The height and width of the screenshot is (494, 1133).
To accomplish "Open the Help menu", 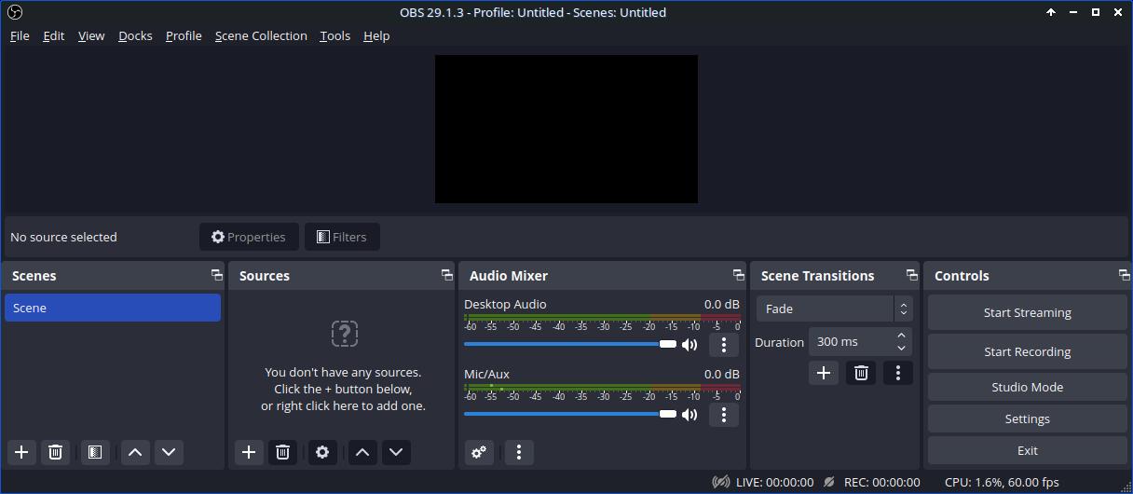I will point(376,35).
